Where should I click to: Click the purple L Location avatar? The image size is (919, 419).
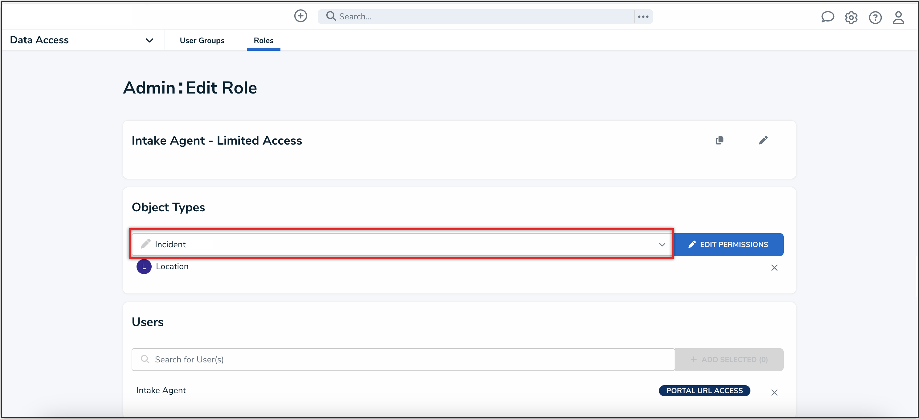tap(144, 267)
